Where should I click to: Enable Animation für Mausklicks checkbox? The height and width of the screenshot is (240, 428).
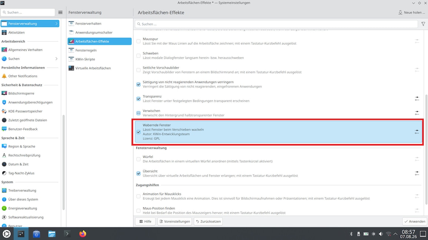pyautogui.click(x=138, y=196)
